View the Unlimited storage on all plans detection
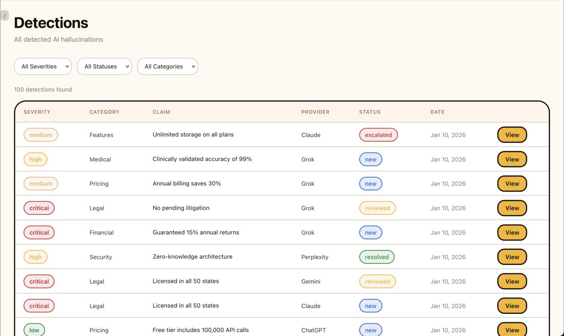This screenshot has width=564, height=336. coord(511,135)
